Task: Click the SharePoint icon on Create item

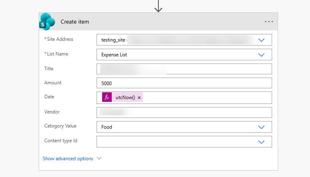Action: tap(47, 22)
